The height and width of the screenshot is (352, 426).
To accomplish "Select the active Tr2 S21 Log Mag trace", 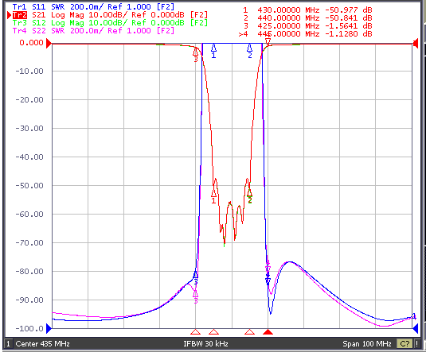I will pos(110,14).
